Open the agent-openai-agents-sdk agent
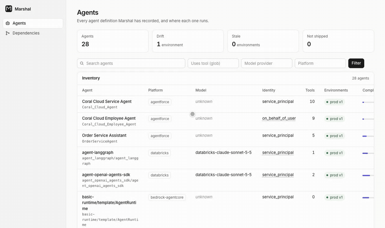This screenshot has width=385, height=228. (106, 175)
